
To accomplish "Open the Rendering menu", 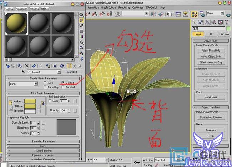I will [x=124, y=7].
